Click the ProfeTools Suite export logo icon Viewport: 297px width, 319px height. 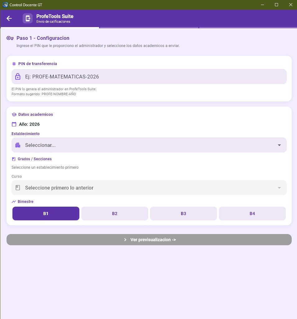28,18
